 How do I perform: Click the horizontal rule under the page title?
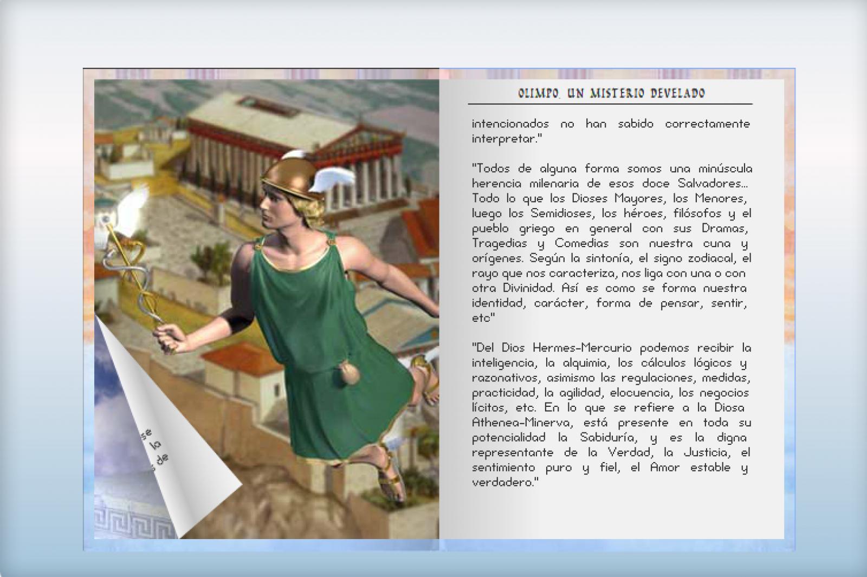(611, 103)
